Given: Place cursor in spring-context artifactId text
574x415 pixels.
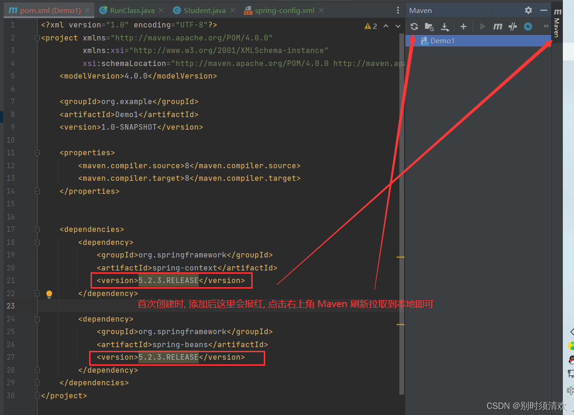Looking at the screenshot, I should pyautogui.click(x=185, y=268).
